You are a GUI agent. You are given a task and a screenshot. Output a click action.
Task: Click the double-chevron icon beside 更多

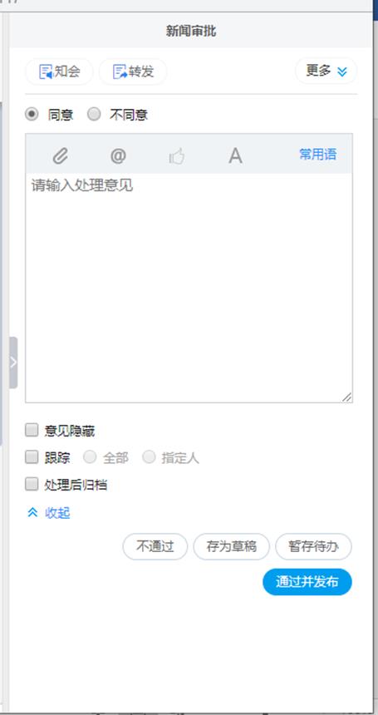pos(342,71)
